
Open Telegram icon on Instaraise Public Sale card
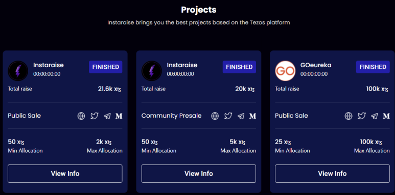(x=107, y=116)
